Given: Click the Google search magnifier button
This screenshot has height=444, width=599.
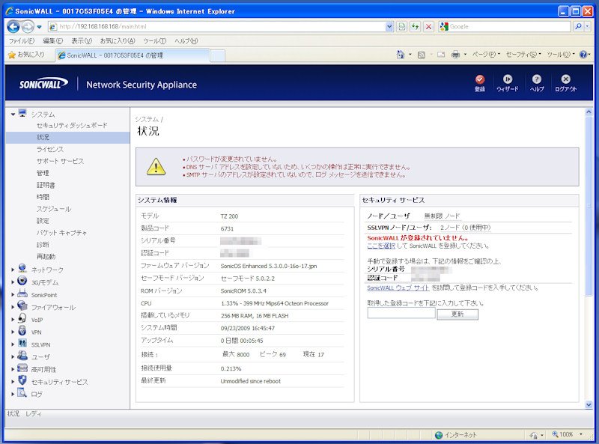Looking at the screenshot, I should coord(578,26).
